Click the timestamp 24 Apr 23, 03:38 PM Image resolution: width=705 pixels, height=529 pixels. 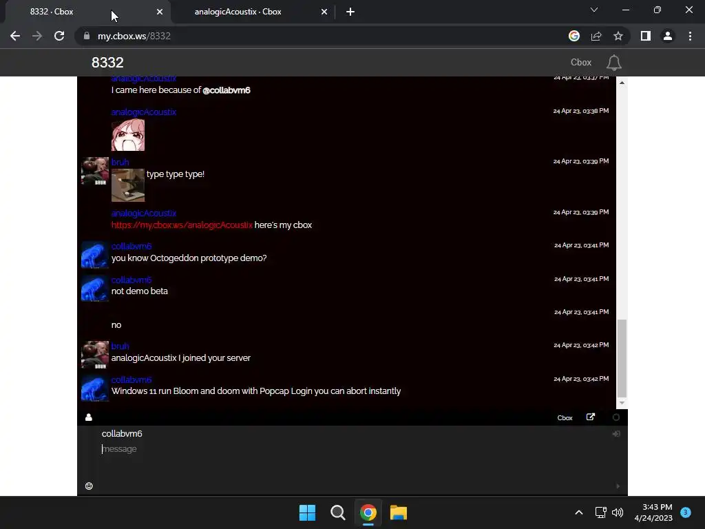(581, 111)
